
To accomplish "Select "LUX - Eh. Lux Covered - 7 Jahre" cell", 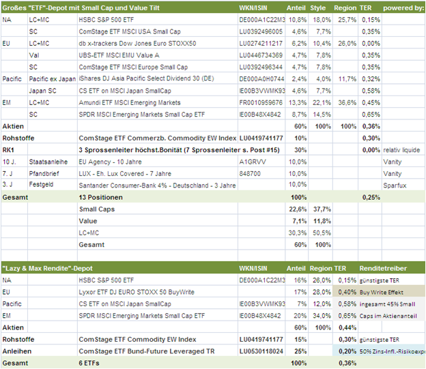I will click(x=158, y=173).
